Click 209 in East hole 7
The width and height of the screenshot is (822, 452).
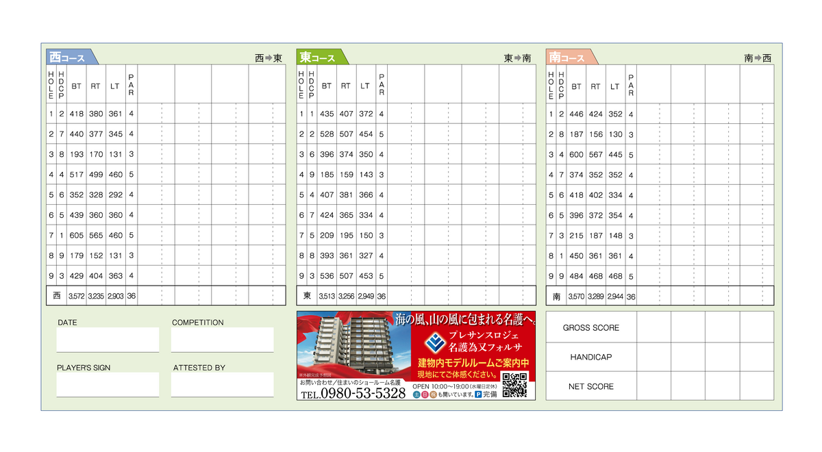[327, 236]
